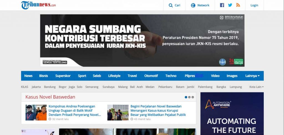This screenshot has width=284, height=135.
Task: Select the Jakarta city link
Action: click(36, 87)
